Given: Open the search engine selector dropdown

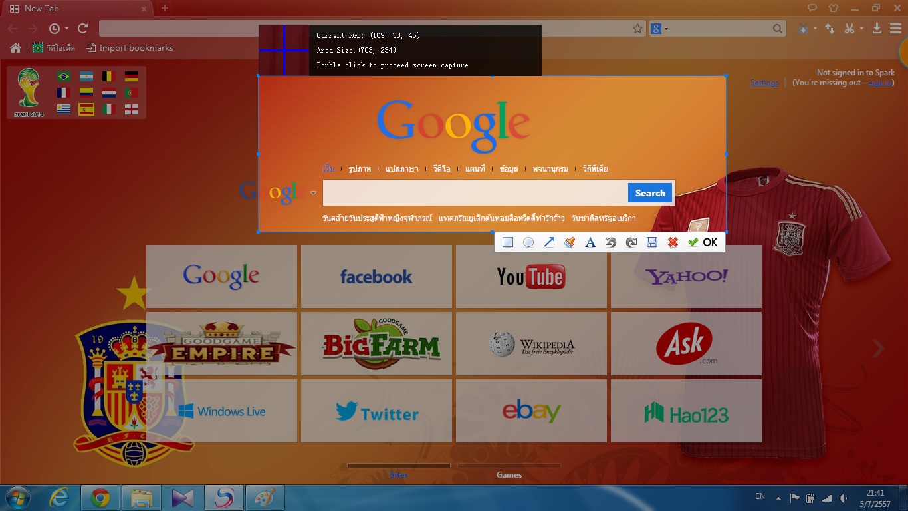Looking at the screenshot, I should tap(659, 29).
